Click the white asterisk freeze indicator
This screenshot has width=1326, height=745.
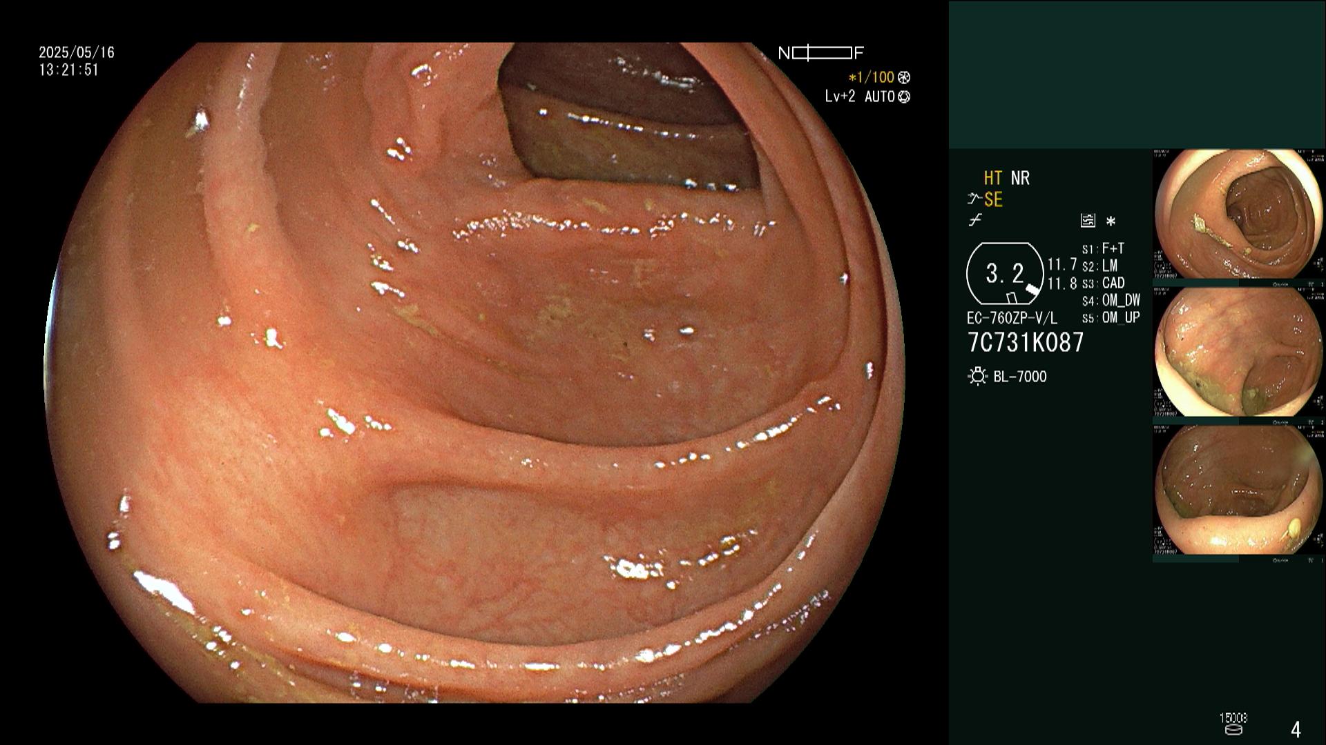(x=1111, y=221)
